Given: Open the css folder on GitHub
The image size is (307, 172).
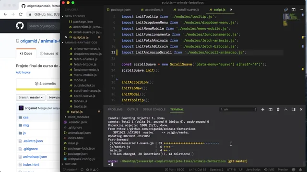Looking at the screenshot, I should (x=25, y=117).
